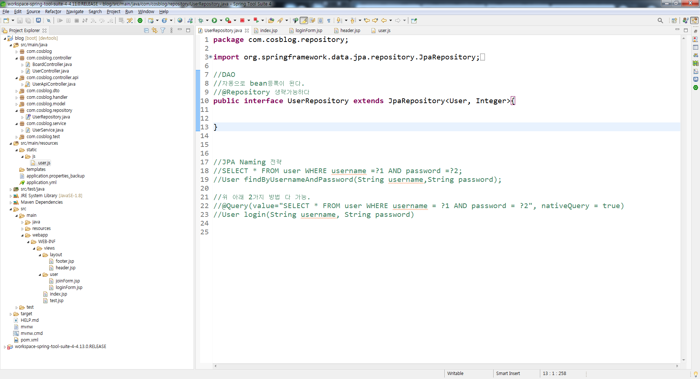Viewport: 700px width, 379px height.
Task: Open the Run configurations dropdown arrow
Action: point(221,21)
